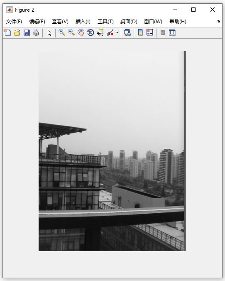Select the Rotate 3D tool
Image resolution: width=225 pixels, height=281 pixels.
pos(90,32)
